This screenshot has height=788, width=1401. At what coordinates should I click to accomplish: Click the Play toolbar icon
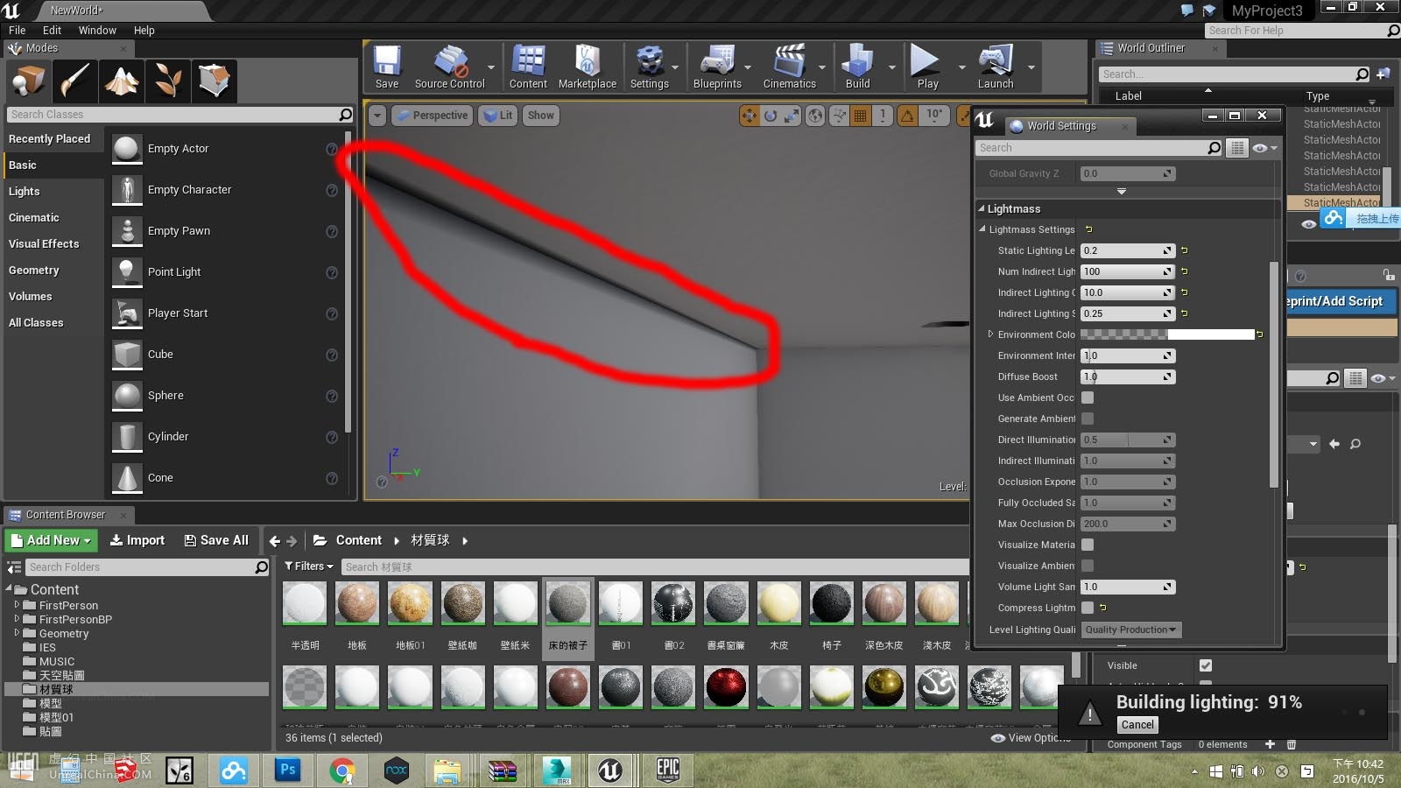tap(927, 67)
